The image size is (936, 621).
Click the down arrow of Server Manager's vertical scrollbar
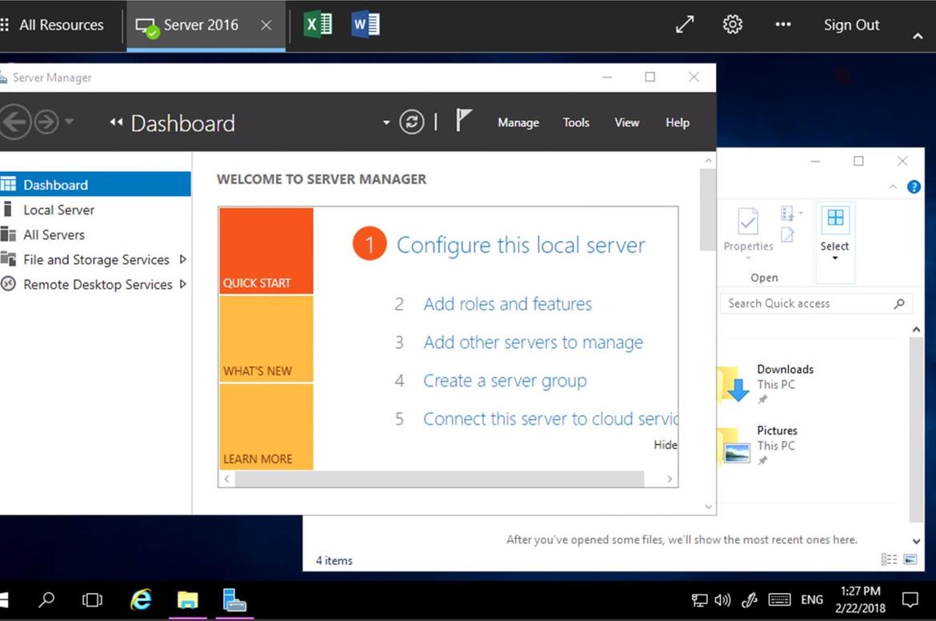point(708,507)
